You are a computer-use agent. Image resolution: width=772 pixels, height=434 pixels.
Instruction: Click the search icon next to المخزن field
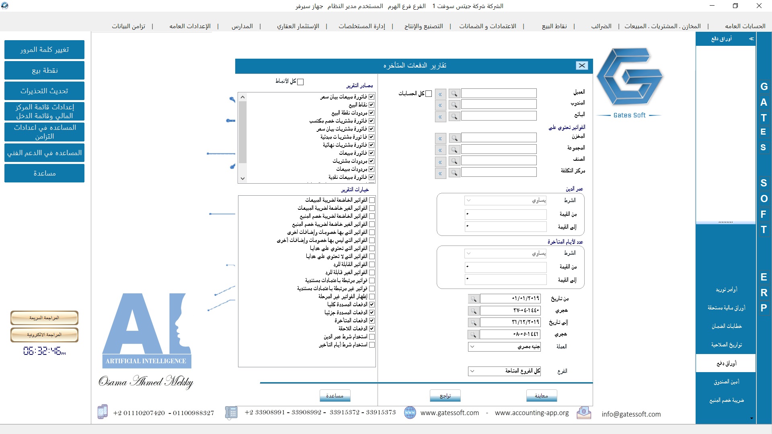(454, 138)
